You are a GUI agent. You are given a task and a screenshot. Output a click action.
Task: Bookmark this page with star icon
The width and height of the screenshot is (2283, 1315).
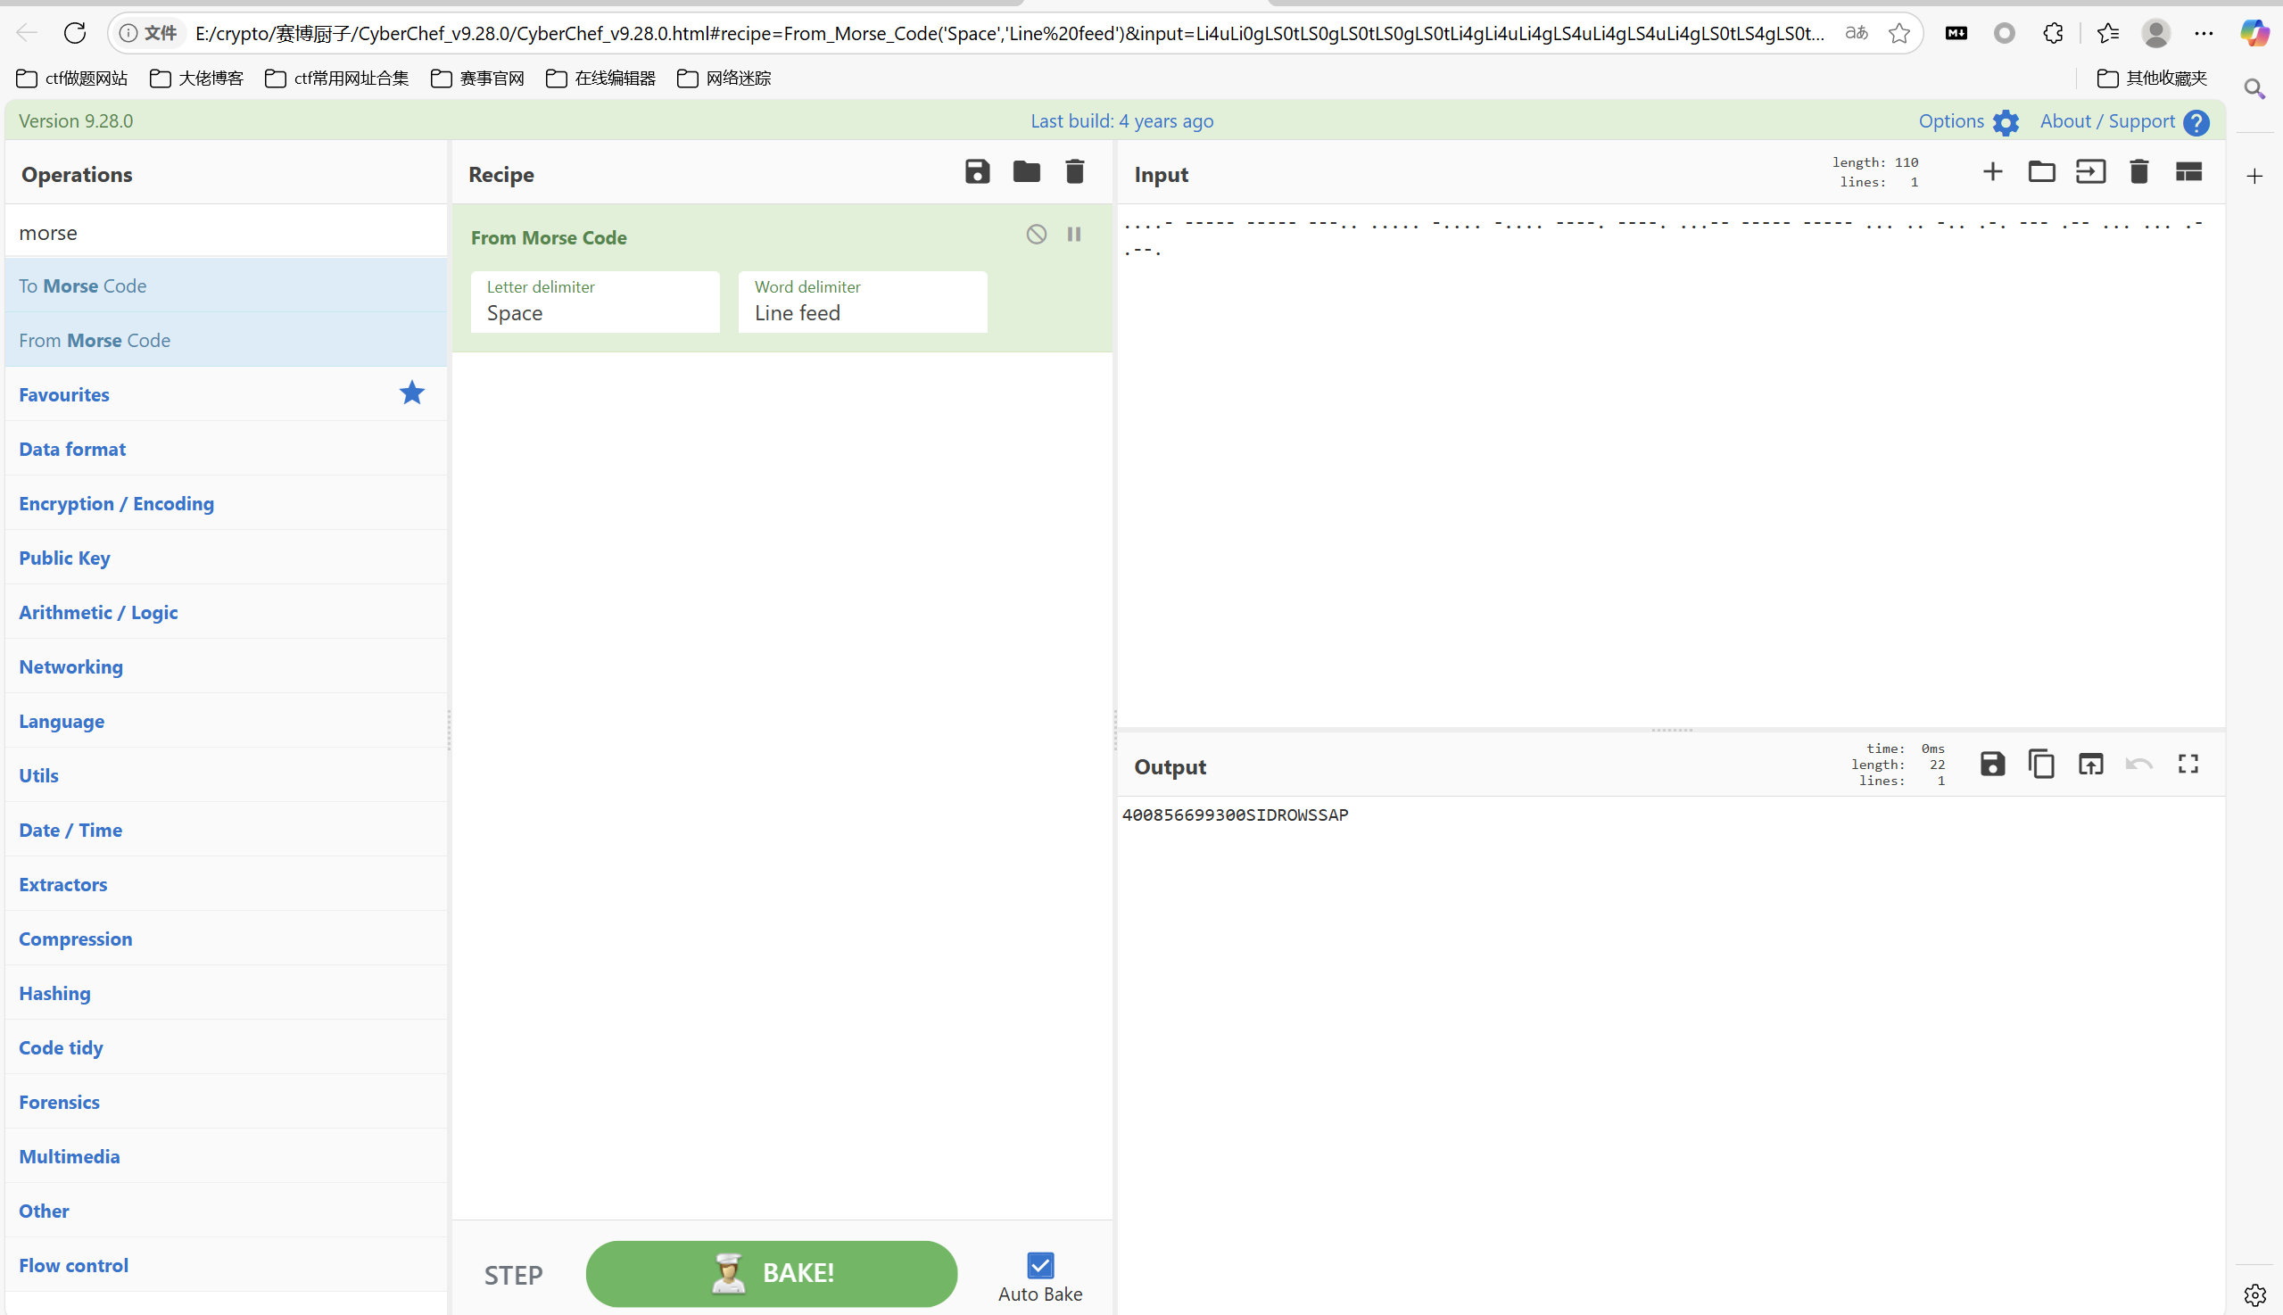[1899, 33]
